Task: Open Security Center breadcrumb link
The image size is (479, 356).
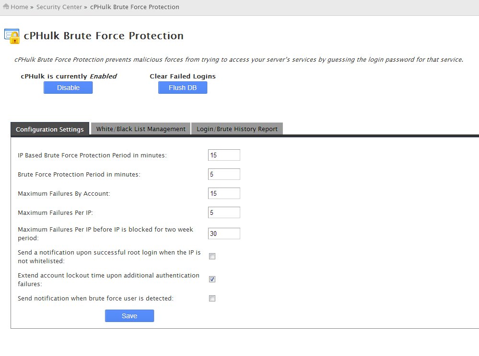Action: click(x=59, y=7)
